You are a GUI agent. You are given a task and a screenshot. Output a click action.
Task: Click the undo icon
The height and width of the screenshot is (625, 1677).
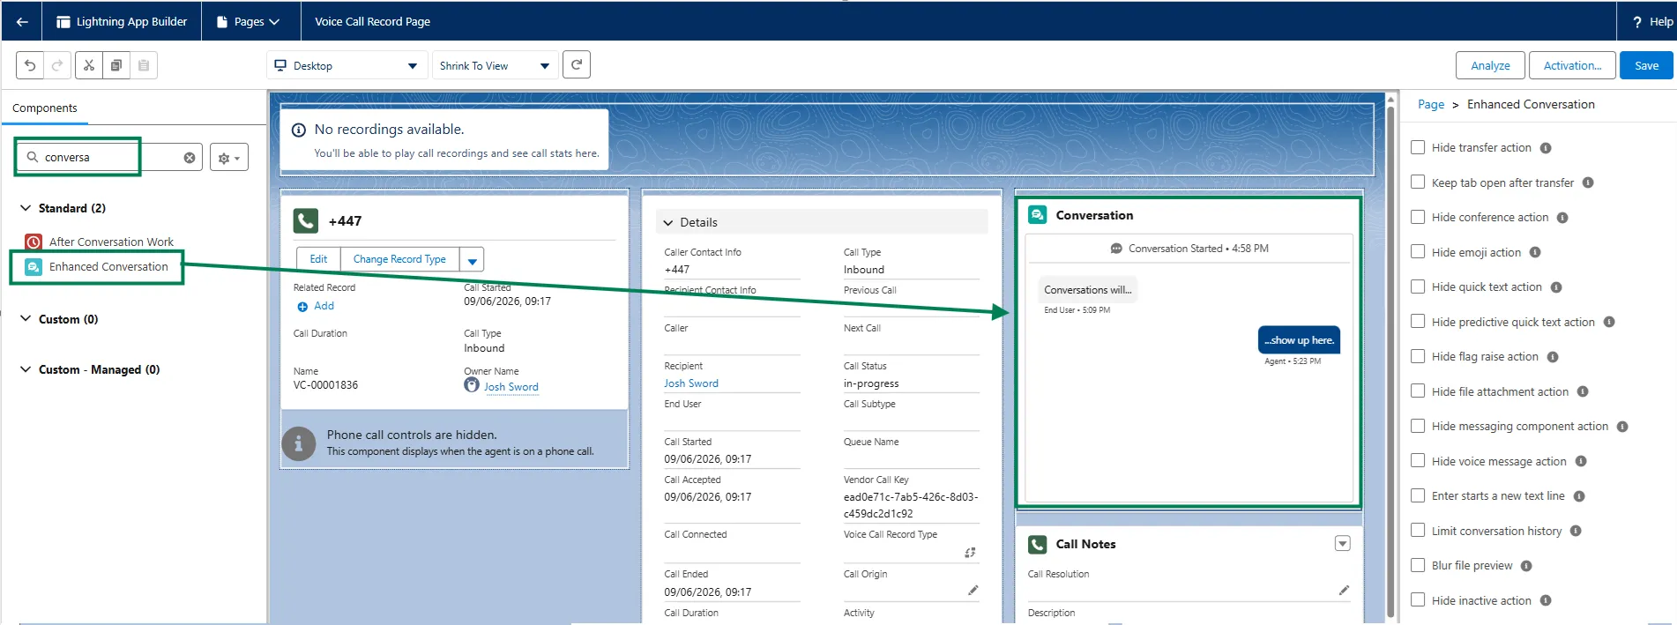pyautogui.click(x=30, y=65)
